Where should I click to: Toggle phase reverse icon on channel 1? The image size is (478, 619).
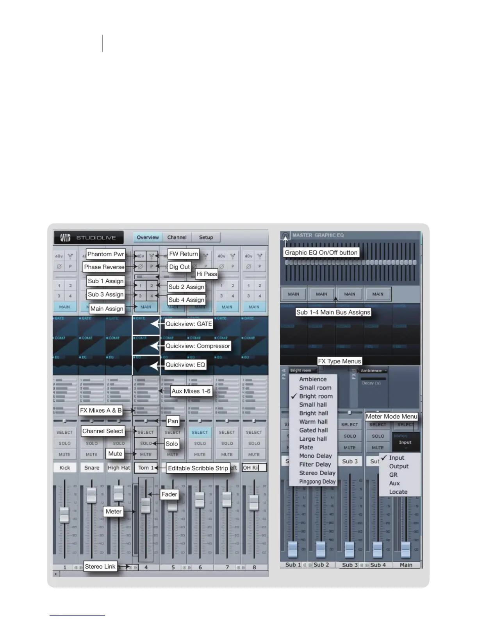[x=59, y=267]
